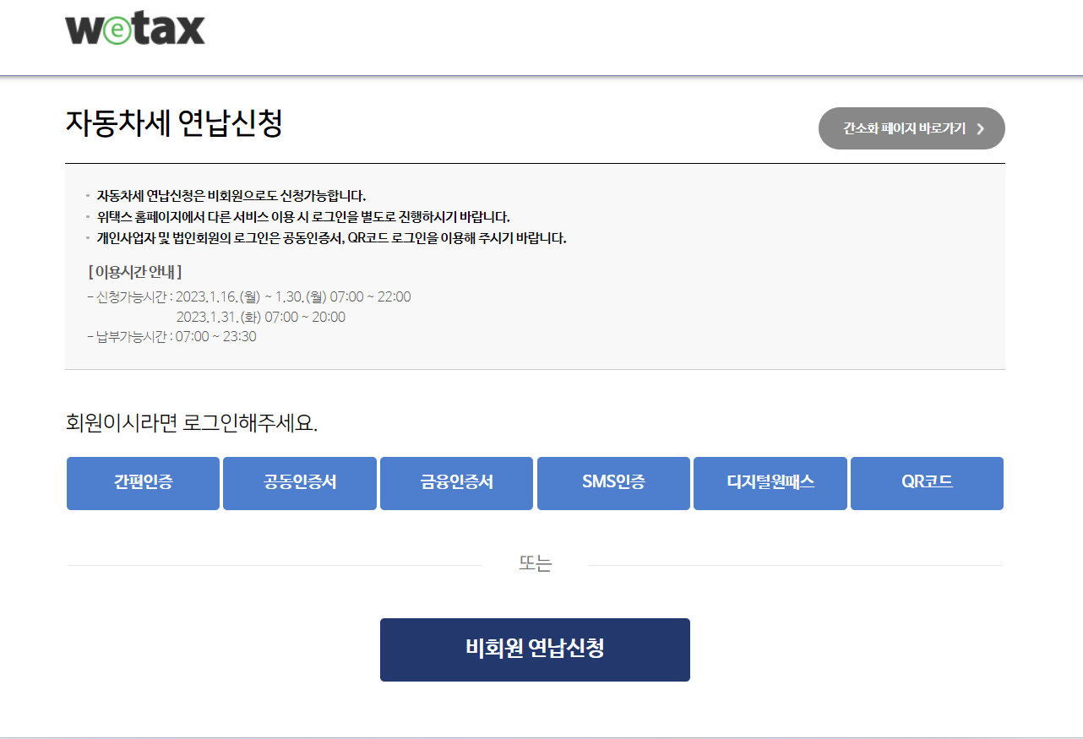Image resolution: width=1083 pixels, height=739 pixels.
Task: Start SMS인증 verification
Action: [613, 483]
